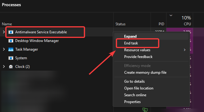Click the Task Manager process icon
The image size is (204, 112).
point(11,49)
